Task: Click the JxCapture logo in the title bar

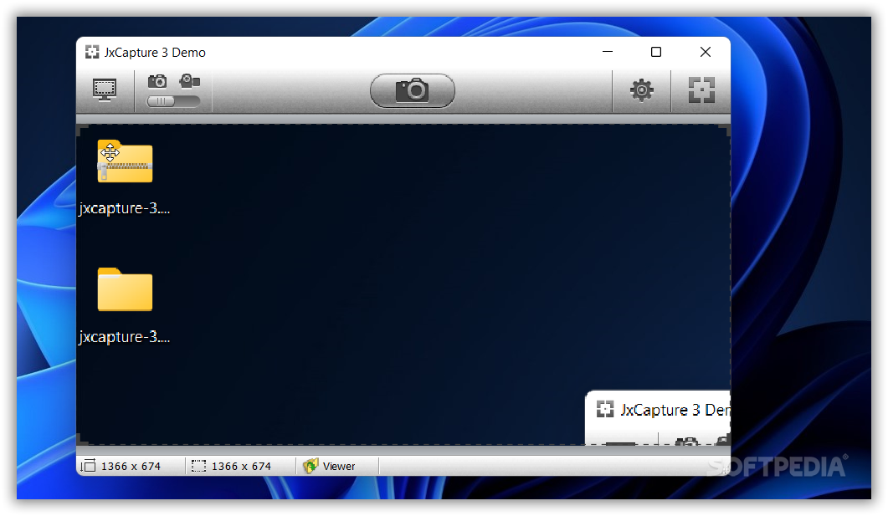Action: tap(92, 53)
